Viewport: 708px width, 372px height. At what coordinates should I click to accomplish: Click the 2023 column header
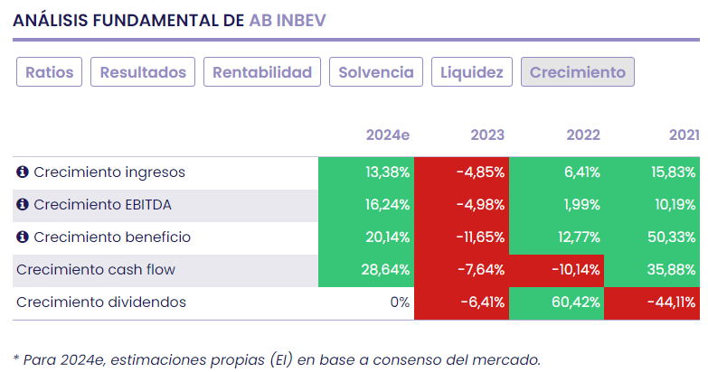(x=487, y=135)
